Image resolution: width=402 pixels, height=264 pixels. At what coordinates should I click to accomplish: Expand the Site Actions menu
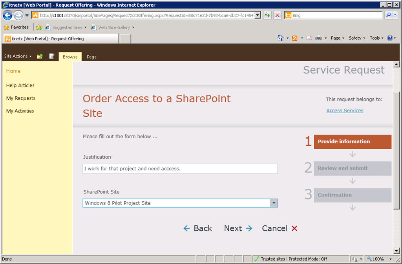(18, 56)
